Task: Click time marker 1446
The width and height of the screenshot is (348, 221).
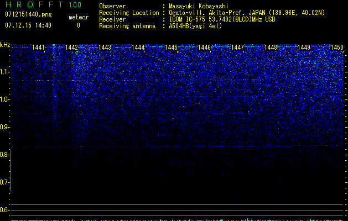Action: click(204, 48)
